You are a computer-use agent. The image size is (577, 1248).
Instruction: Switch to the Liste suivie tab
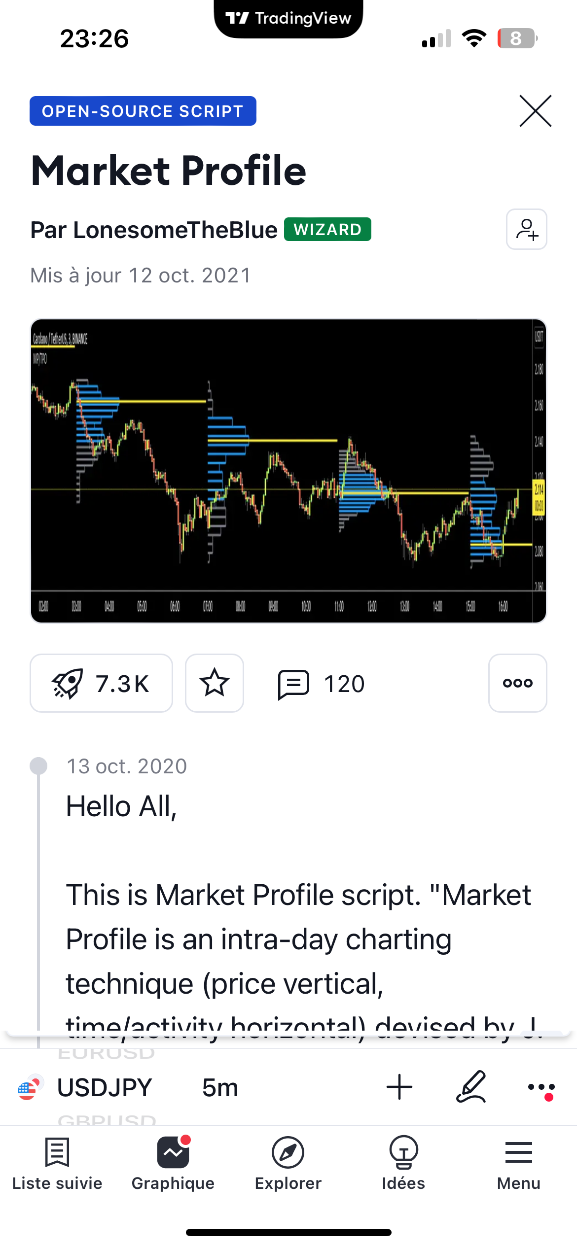[57, 1163]
